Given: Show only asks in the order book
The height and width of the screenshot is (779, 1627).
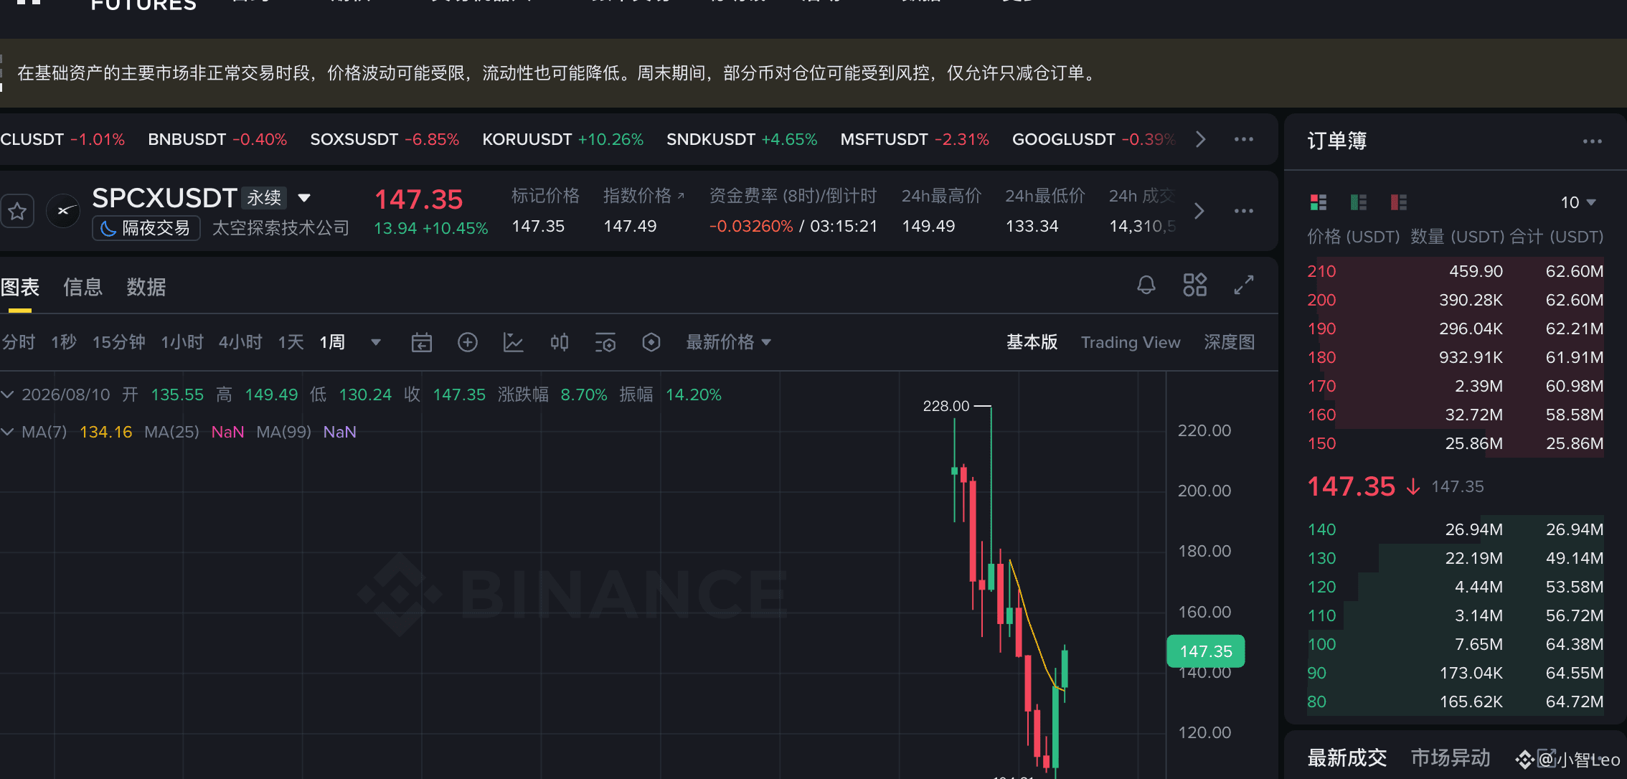Looking at the screenshot, I should pyautogui.click(x=1399, y=202).
